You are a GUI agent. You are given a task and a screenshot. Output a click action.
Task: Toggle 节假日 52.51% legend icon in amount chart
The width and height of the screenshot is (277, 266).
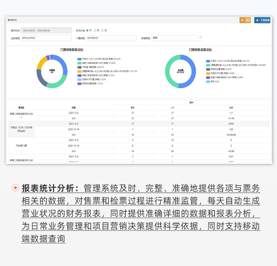coord(208,61)
